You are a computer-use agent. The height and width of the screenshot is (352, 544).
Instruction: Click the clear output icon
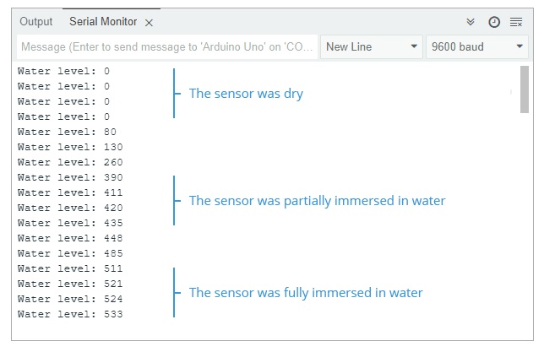point(516,22)
